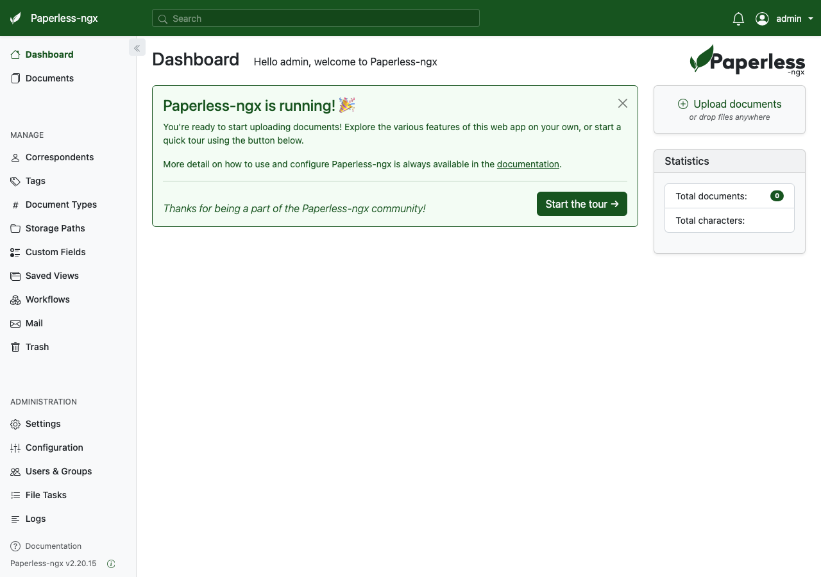Image resolution: width=821 pixels, height=577 pixels.
Task: Click the version info icon
Action: click(x=111, y=564)
